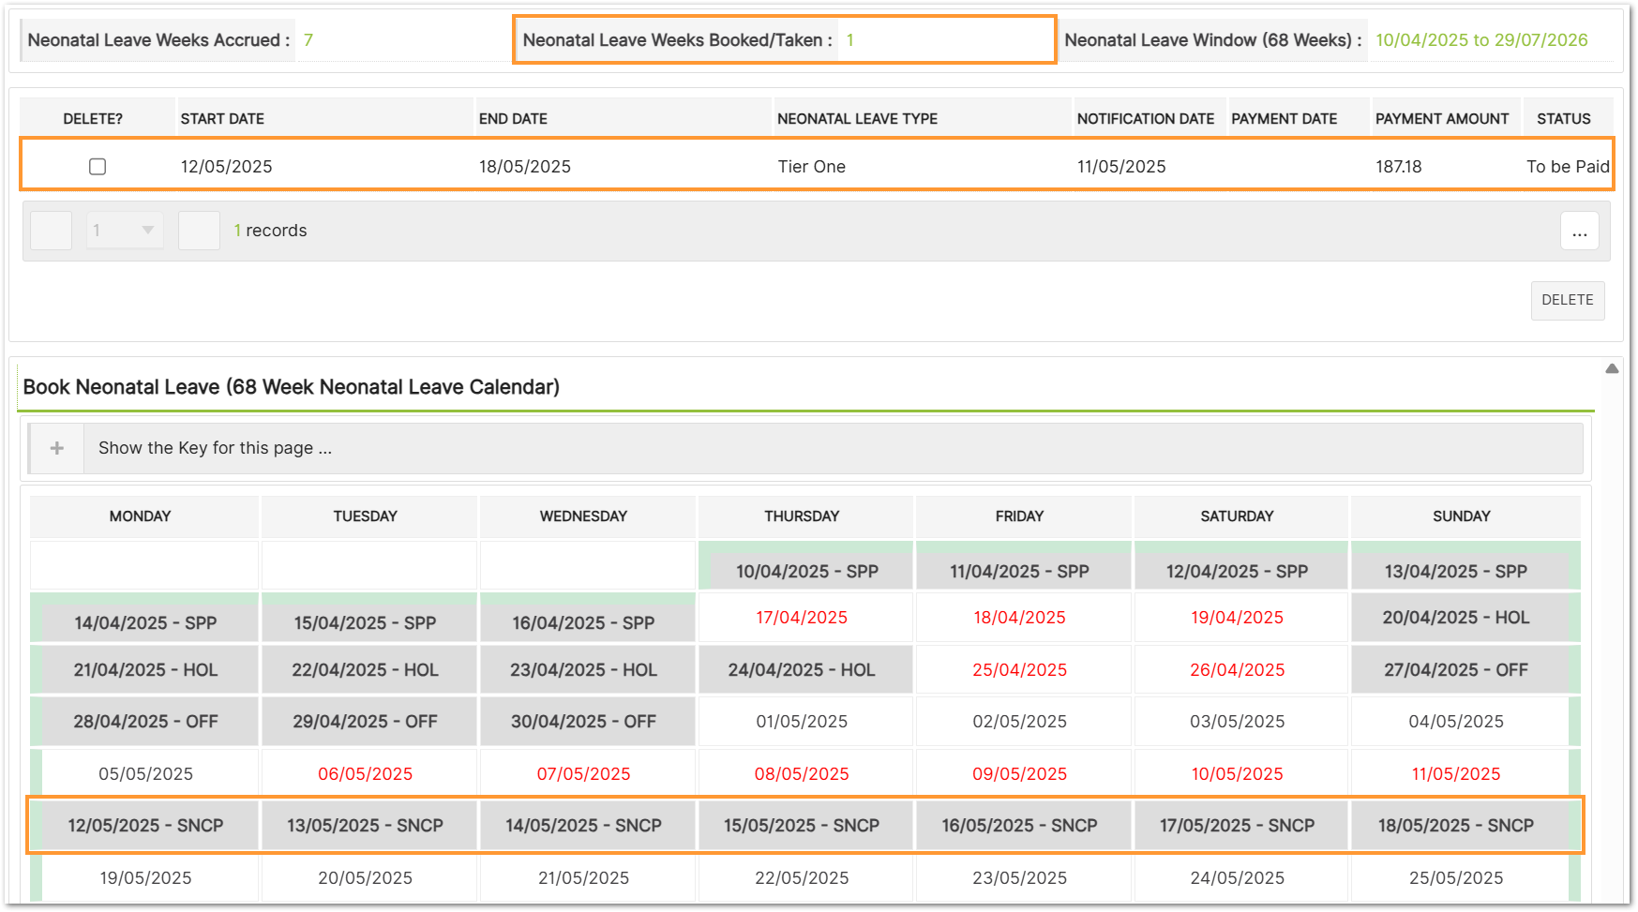
Task: Click the DELETE button
Action: point(1568,300)
